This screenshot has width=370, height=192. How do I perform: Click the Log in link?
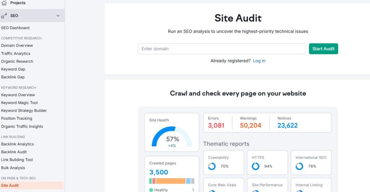[259, 61]
